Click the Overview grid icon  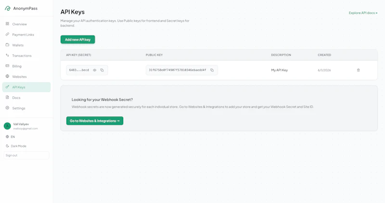(x=7, y=24)
